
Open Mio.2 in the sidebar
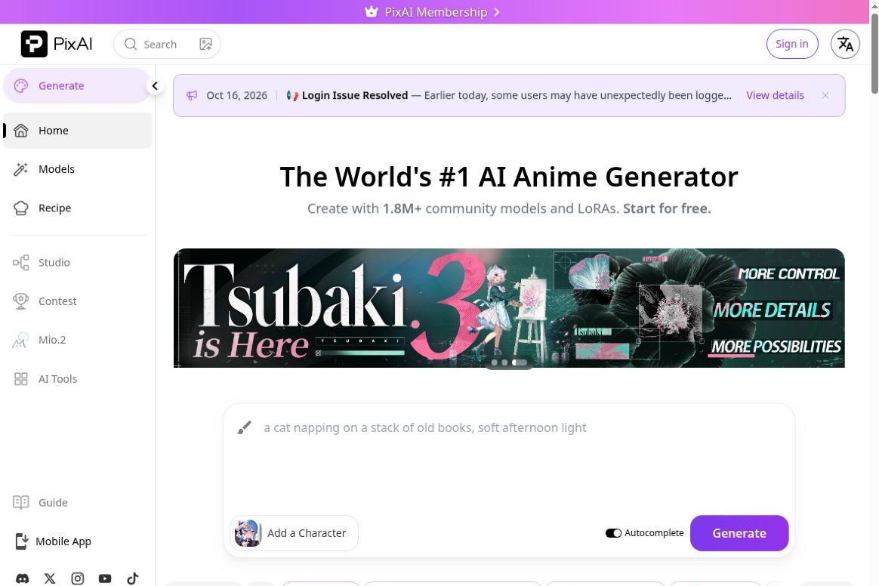click(x=77, y=340)
